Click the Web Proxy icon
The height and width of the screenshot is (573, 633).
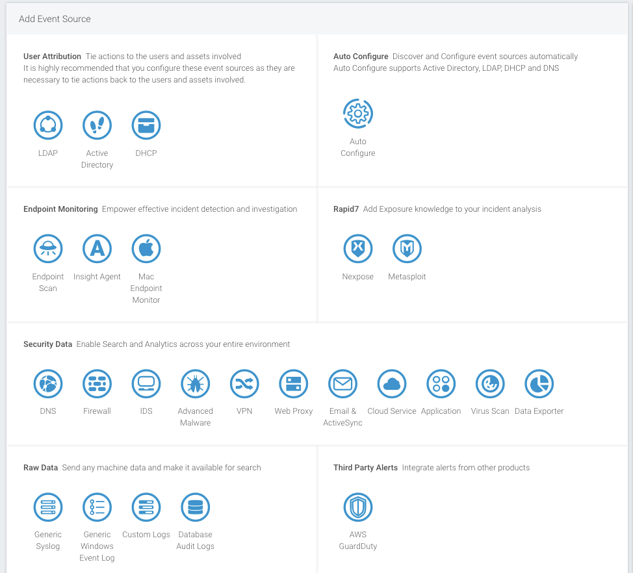pos(293,383)
